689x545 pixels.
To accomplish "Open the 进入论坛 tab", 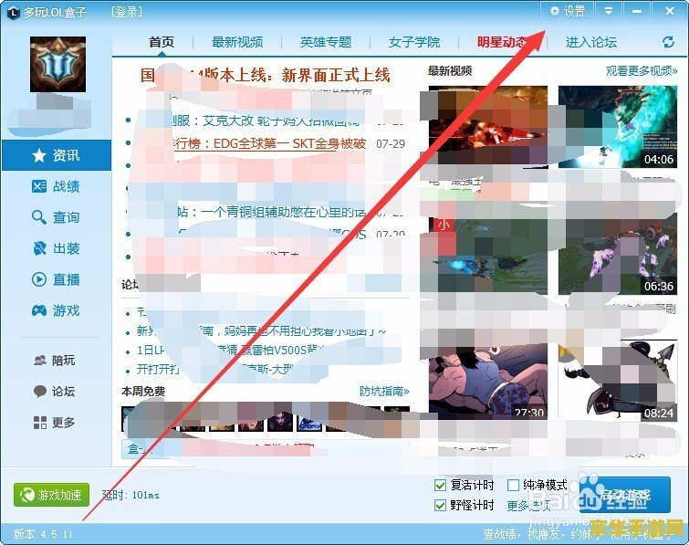I will (591, 42).
